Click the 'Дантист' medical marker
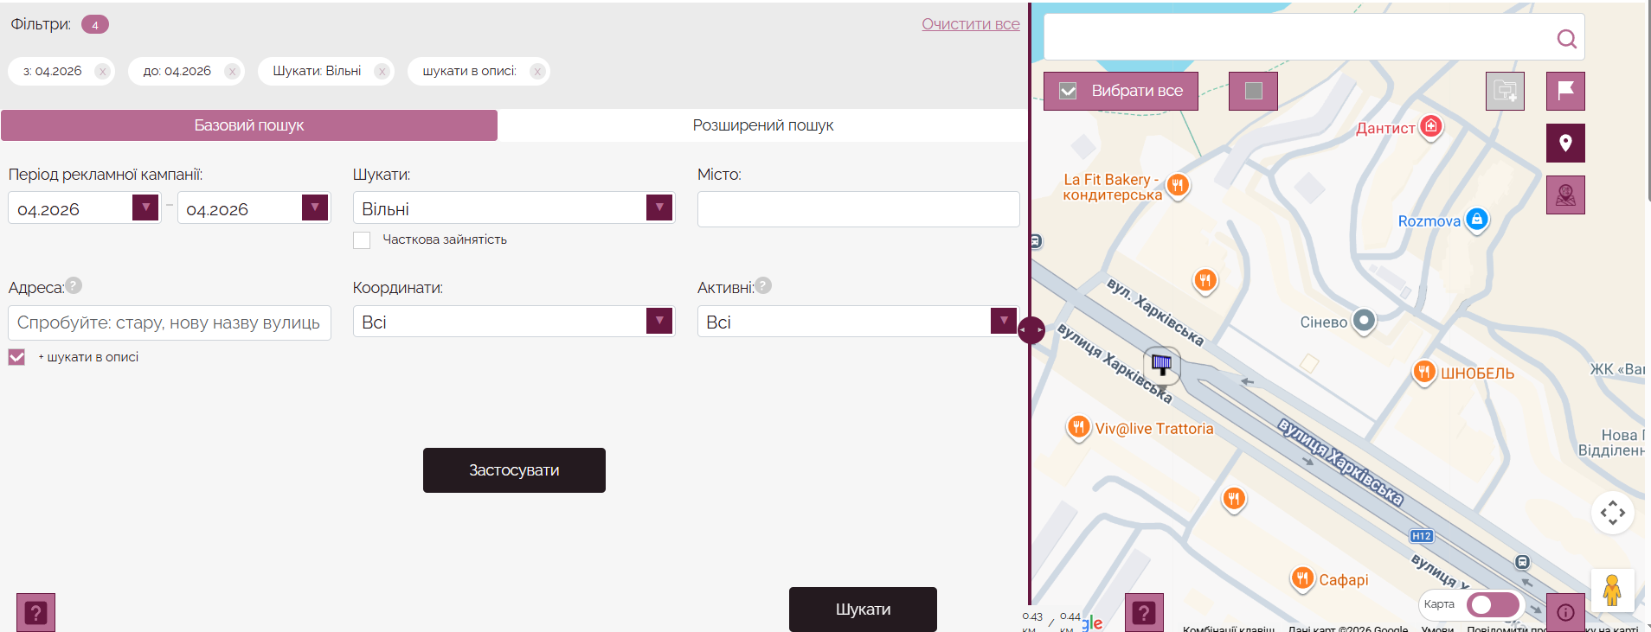The image size is (1651, 632). pos(1431,127)
